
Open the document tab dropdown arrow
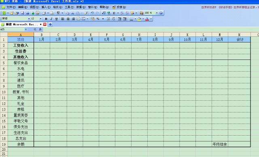(x=40, y=24)
